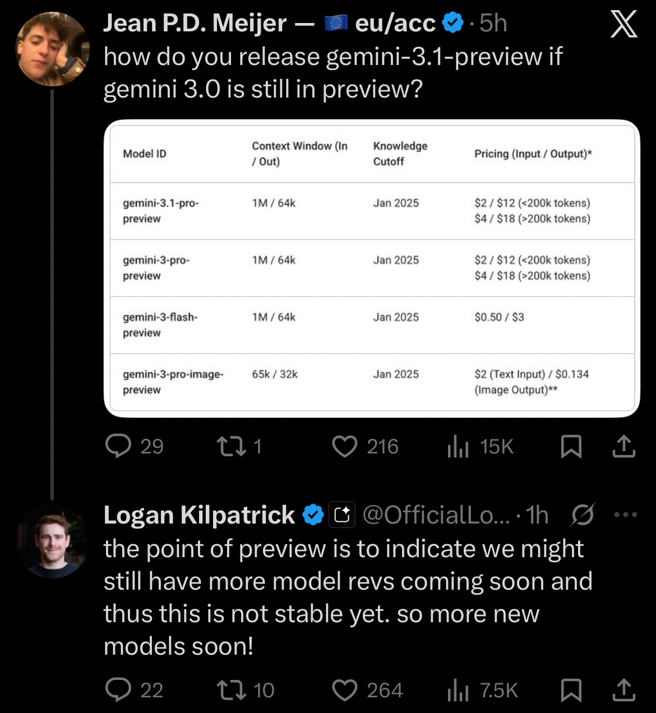This screenshot has width=656, height=713.
Task: Share Logan Kilpatrick's reply
Action: click(x=623, y=691)
